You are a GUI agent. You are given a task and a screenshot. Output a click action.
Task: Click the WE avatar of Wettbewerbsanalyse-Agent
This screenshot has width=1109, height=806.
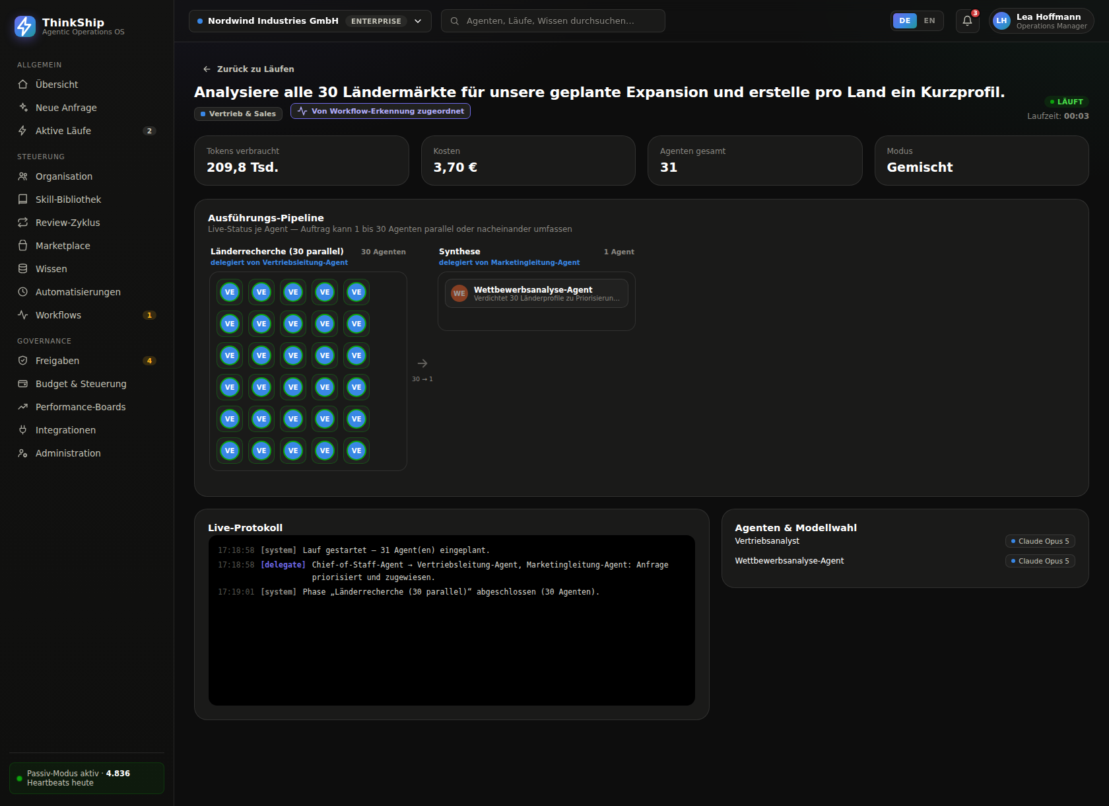pyautogui.click(x=459, y=293)
